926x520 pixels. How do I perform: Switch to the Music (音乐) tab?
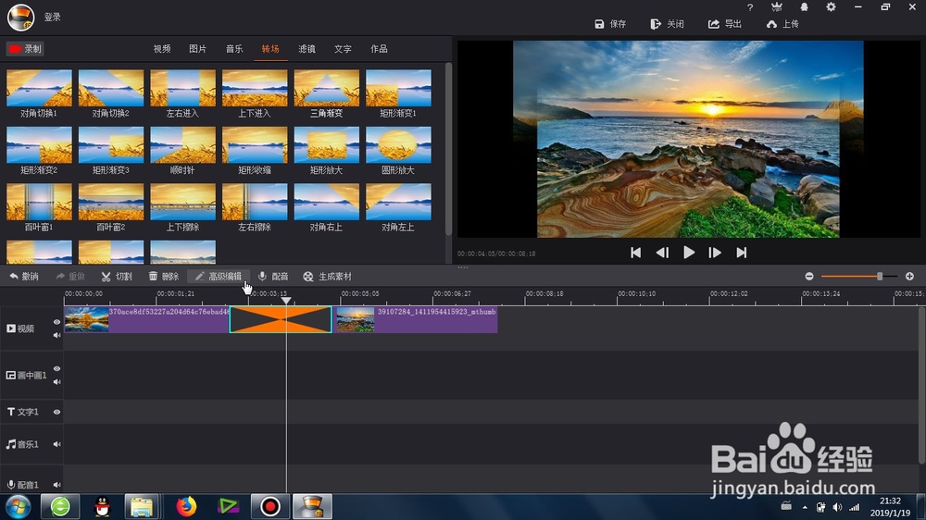pos(234,49)
